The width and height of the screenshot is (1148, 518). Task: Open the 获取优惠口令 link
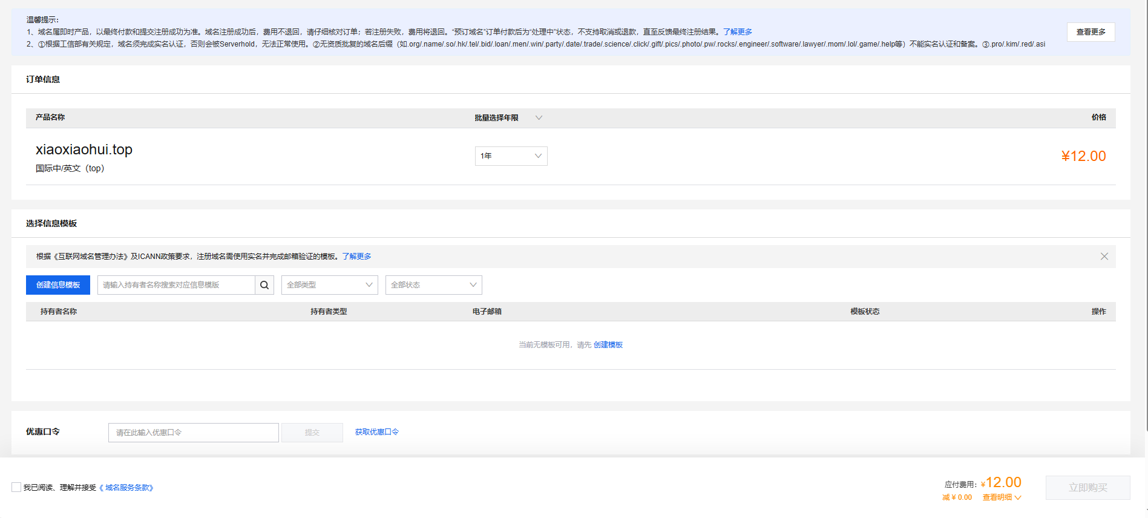click(x=376, y=432)
